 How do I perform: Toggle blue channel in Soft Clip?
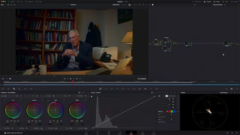tap(174, 111)
